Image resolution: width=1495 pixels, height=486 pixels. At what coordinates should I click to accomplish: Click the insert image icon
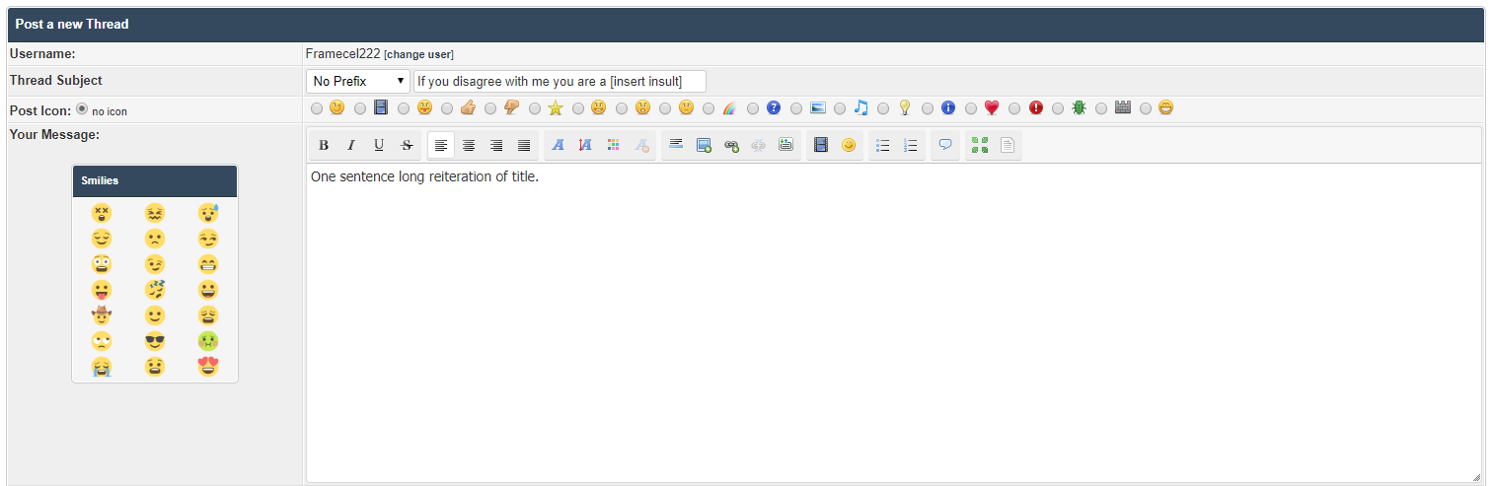pyautogui.click(x=704, y=145)
